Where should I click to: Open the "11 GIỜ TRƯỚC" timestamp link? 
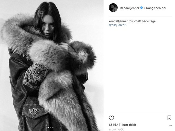[116, 130]
